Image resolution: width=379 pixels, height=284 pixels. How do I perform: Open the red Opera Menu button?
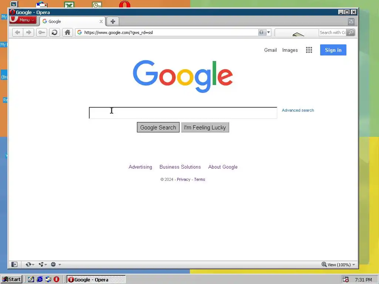(23, 20)
